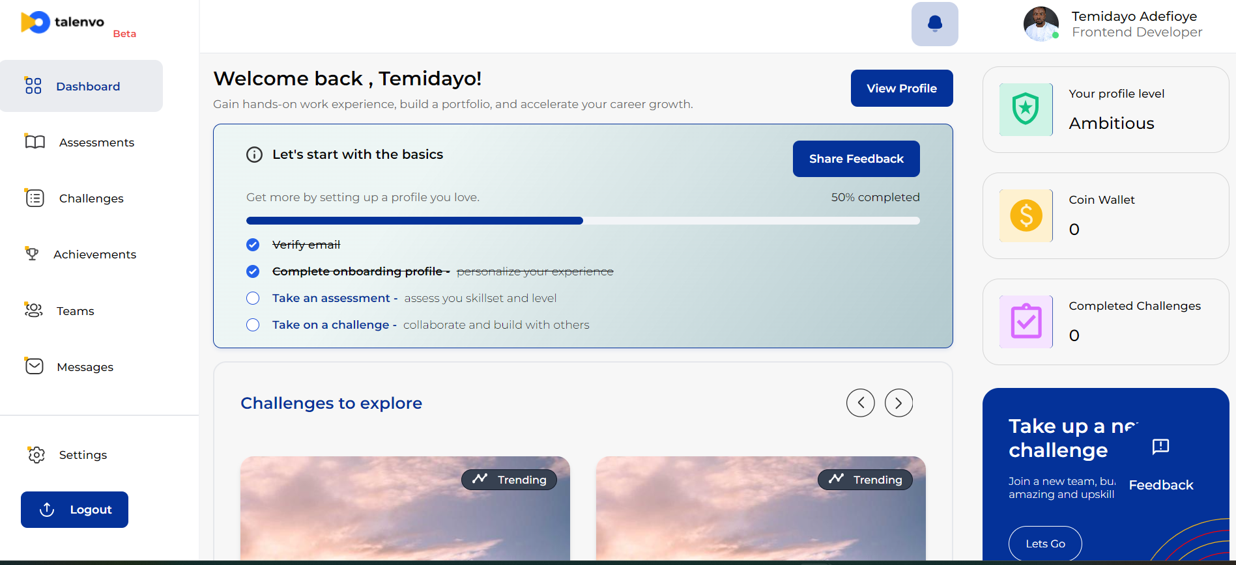Go to next challenges with right arrow
Viewport: 1236px width, 565px height.
(898, 403)
